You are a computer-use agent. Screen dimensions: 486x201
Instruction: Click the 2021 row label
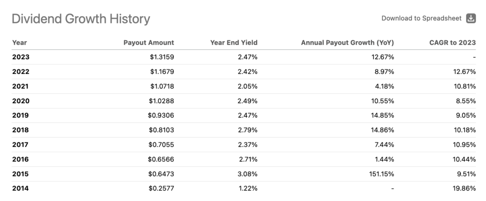point(21,86)
